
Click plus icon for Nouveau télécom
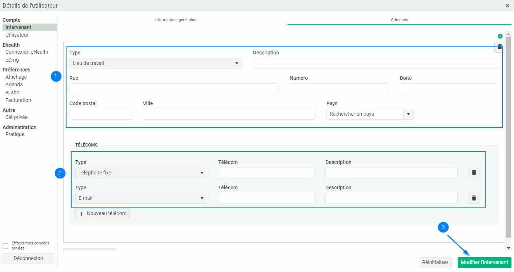(81, 214)
